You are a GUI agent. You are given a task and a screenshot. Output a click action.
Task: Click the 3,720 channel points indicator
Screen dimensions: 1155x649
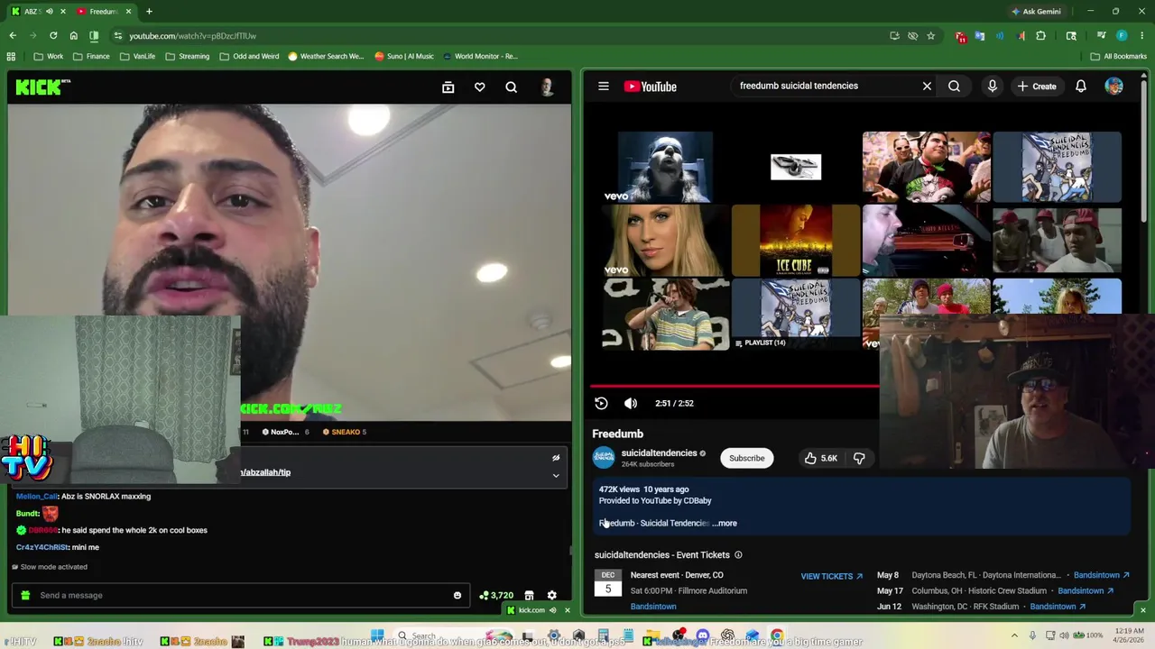tap(496, 596)
